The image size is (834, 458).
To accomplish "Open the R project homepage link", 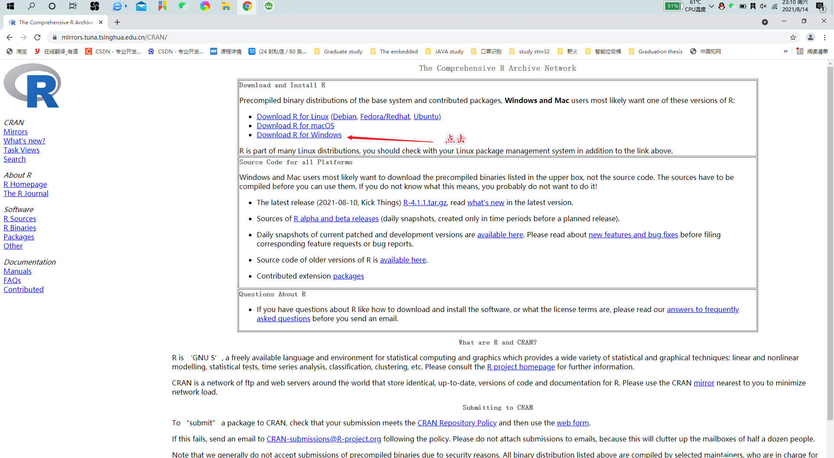I will 521,367.
